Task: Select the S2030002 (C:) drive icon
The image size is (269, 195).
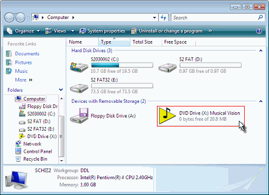Action: [79, 67]
